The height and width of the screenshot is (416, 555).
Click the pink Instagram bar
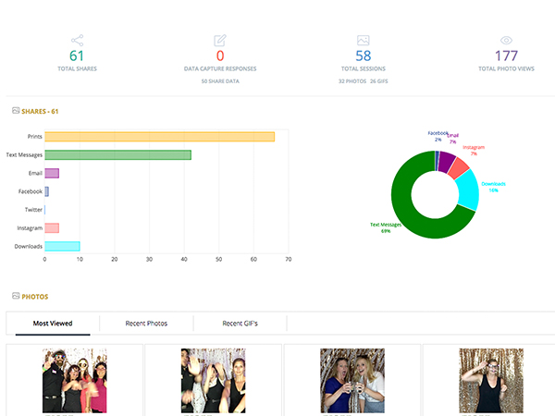point(52,228)
